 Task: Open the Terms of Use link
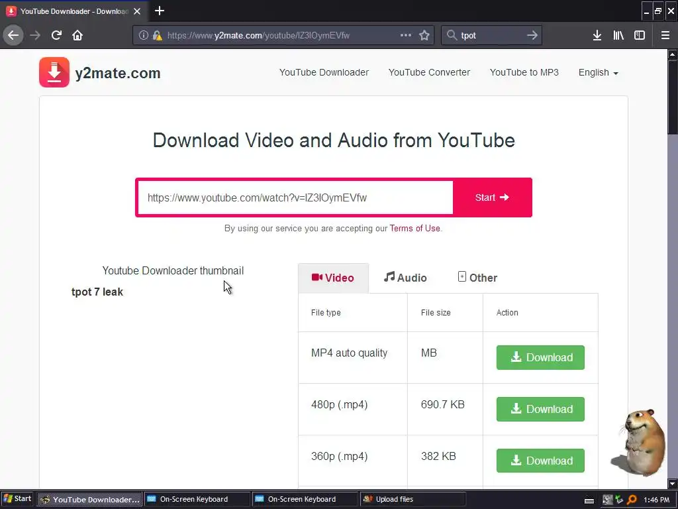(x=414, y=228)
